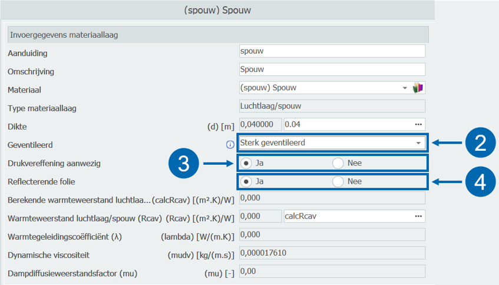This screenshot has width=499, height=285.
Task: Click the calcRcav formula input field
Action: click(x=348, y=216)
